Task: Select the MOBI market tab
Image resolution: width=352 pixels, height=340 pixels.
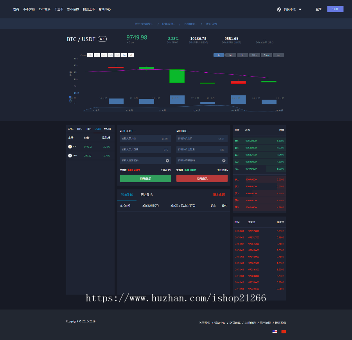Action: (x=107, y=129)
